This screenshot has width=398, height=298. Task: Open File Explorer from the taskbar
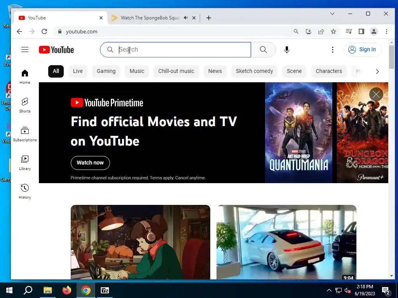47,290
